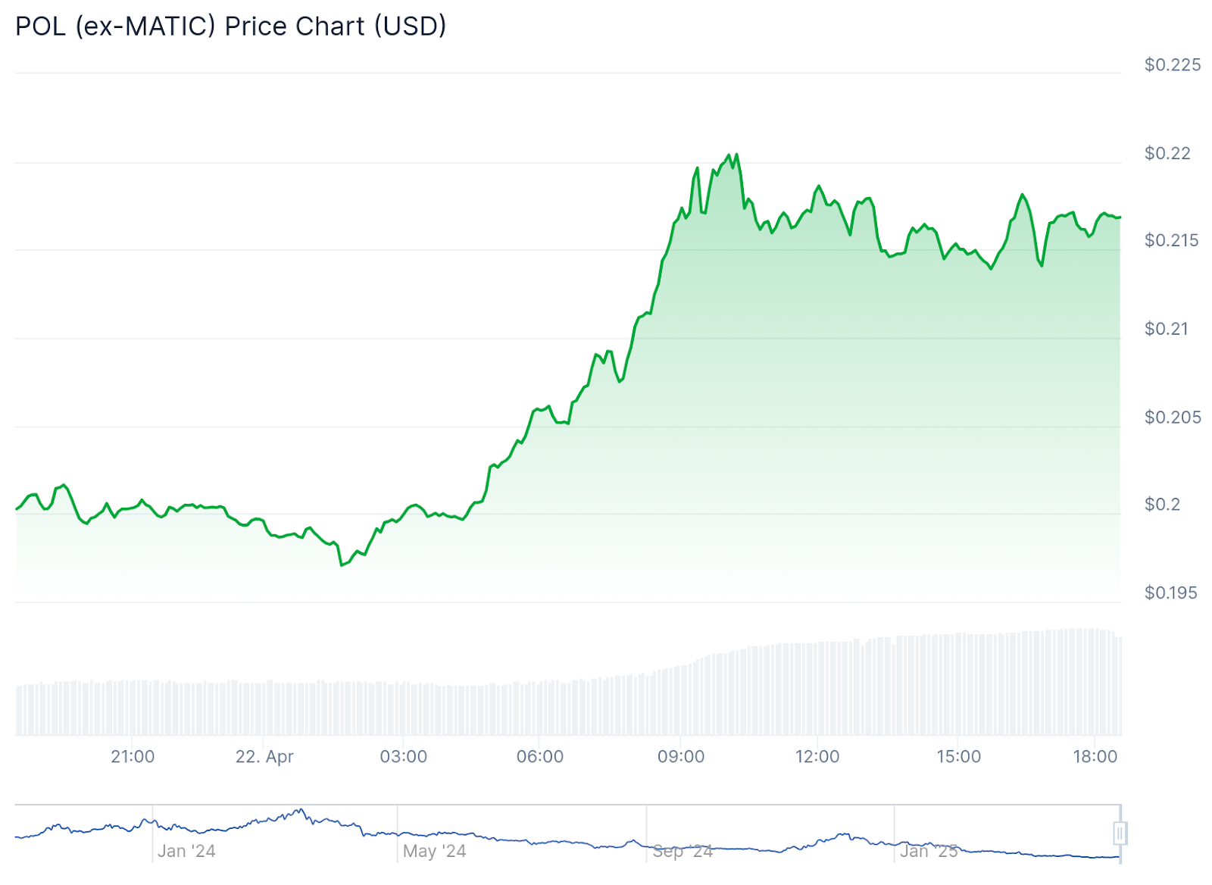Click the $0.2 price axis label

pos(1162,505)
